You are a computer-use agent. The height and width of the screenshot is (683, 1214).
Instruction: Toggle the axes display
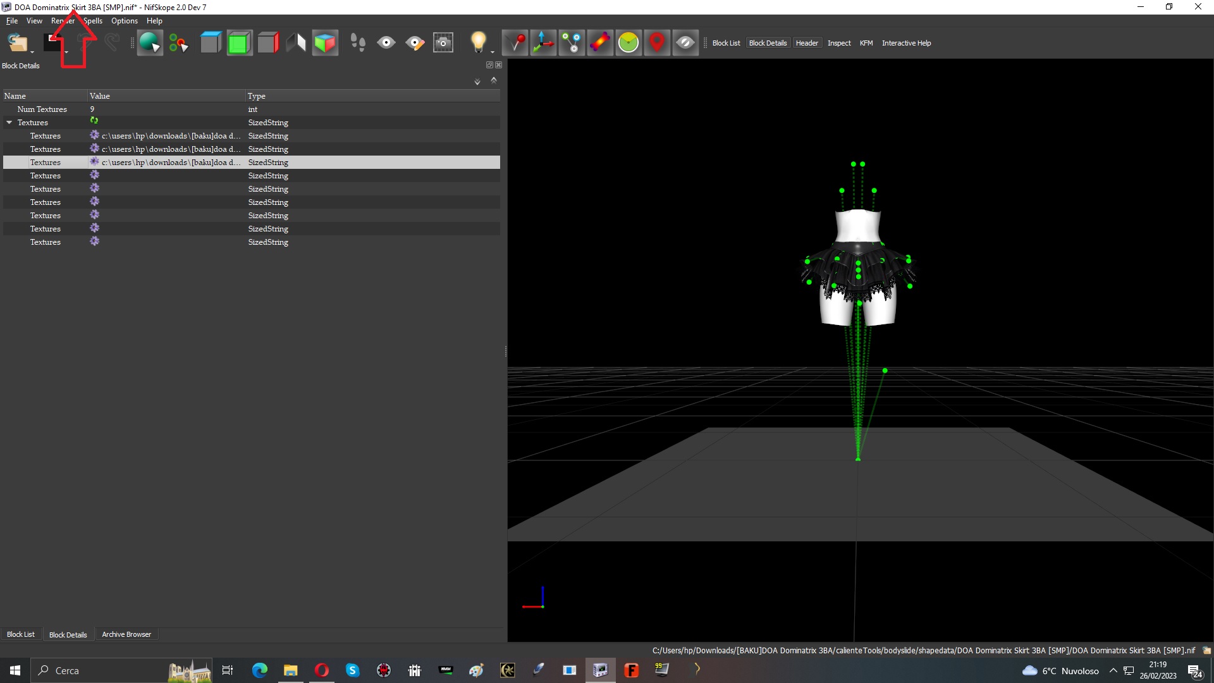(544, 43)
